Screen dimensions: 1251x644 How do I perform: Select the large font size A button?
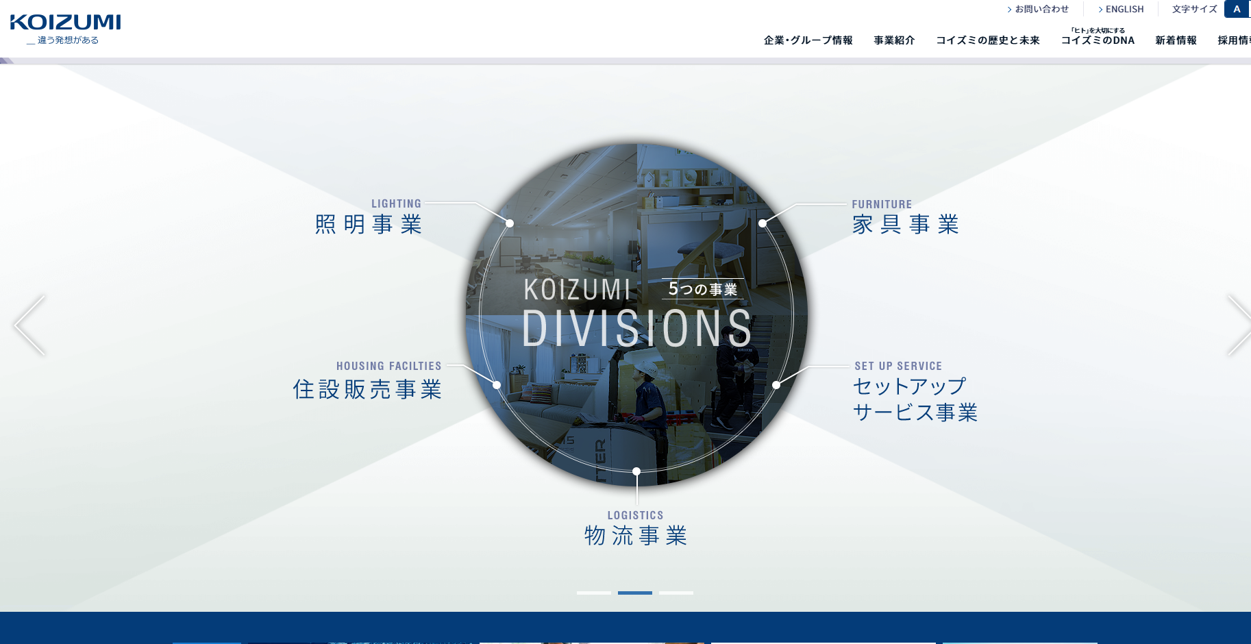pyautogui.click(x=1237, y=9)
